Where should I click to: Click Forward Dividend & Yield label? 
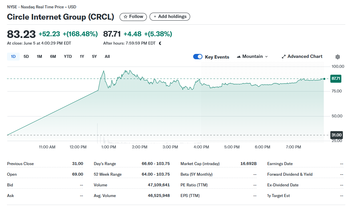(290, 174)
